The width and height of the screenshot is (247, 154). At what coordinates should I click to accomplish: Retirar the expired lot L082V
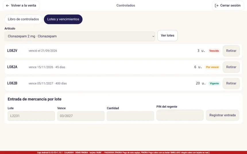pyautogui.click(x=231, y=51)
